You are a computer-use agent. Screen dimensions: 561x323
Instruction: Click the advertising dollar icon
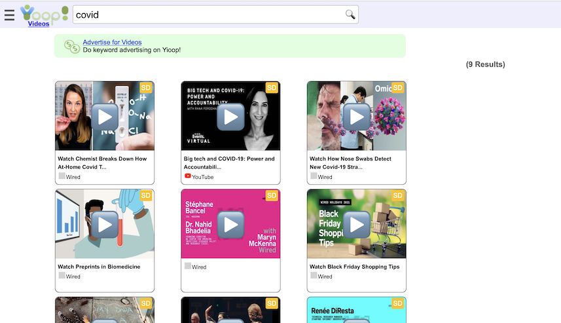point(72,47)
